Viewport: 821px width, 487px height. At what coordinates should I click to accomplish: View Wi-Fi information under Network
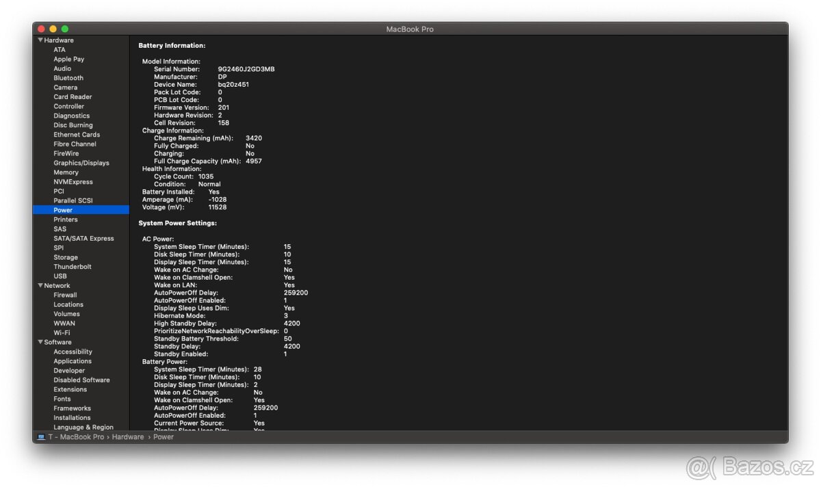click(63, 332)
